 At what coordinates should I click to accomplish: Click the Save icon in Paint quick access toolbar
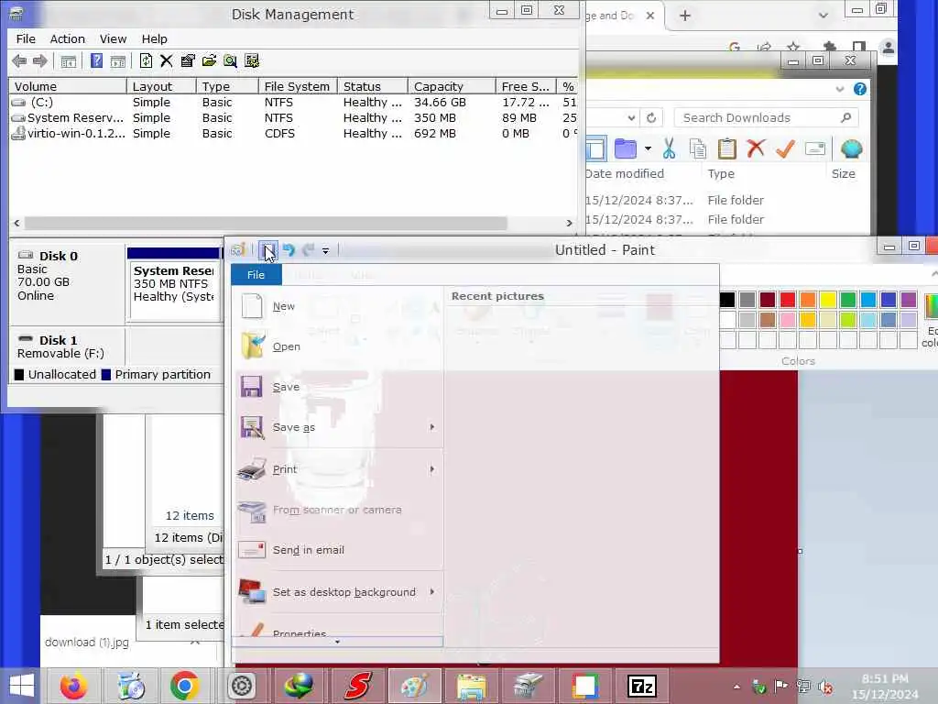tap(267, 249)
